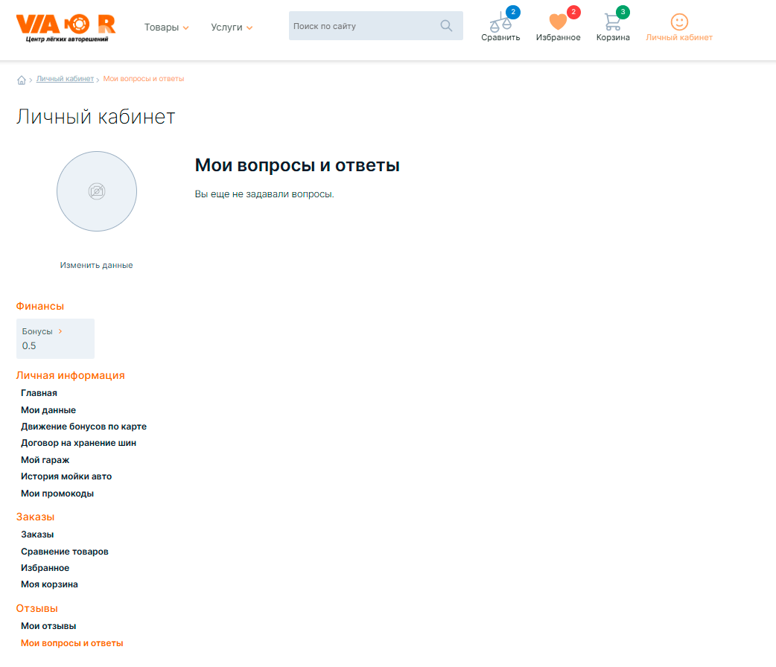This screenshot has width=776, height=667.
Task: Select Мои данные in sidebar
Action: point(48,410)
